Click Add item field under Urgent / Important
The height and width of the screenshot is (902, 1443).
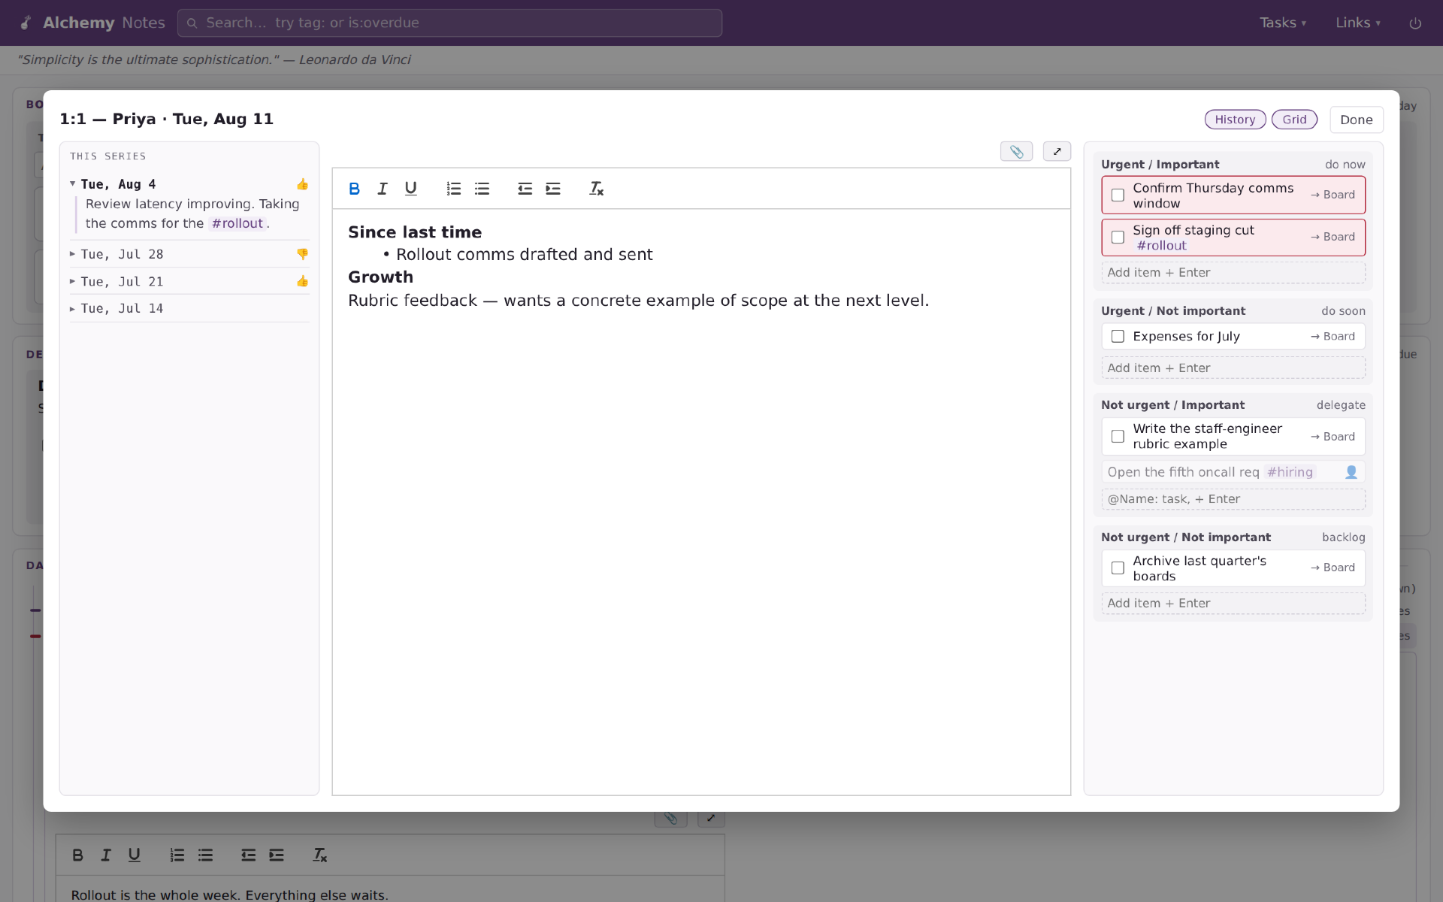click(1233, 273)
